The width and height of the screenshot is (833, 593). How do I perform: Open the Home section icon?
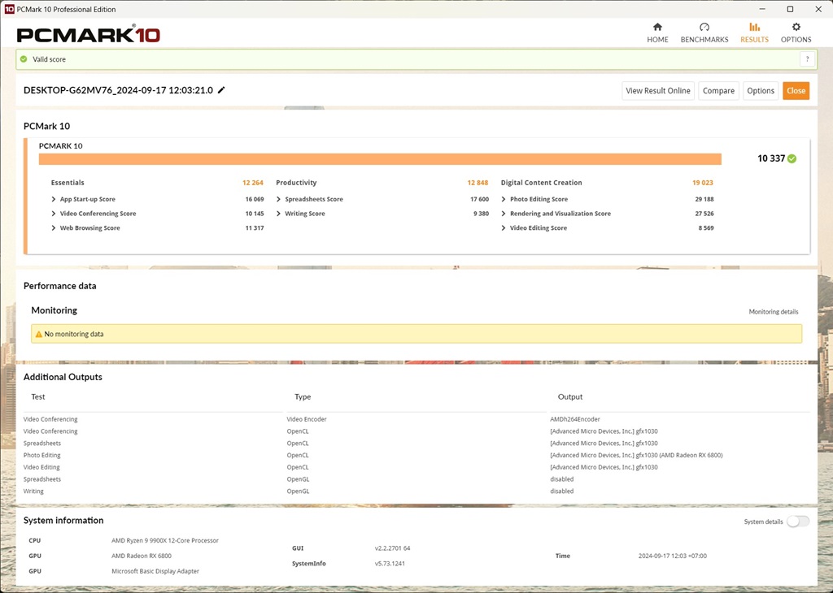pos(657,28)
